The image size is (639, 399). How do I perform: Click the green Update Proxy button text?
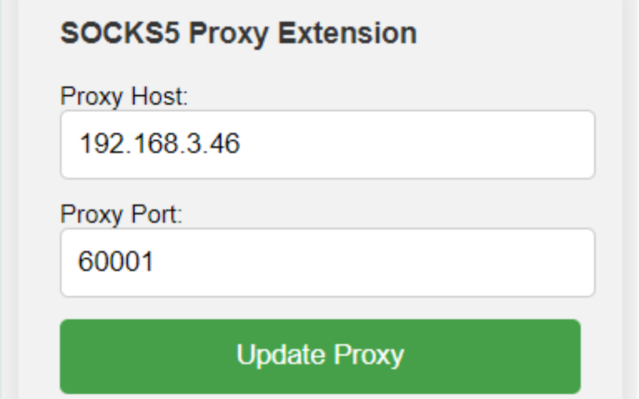[319, 355]
